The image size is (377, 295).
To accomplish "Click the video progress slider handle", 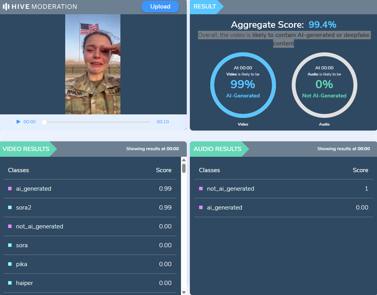I will point(44,122).
